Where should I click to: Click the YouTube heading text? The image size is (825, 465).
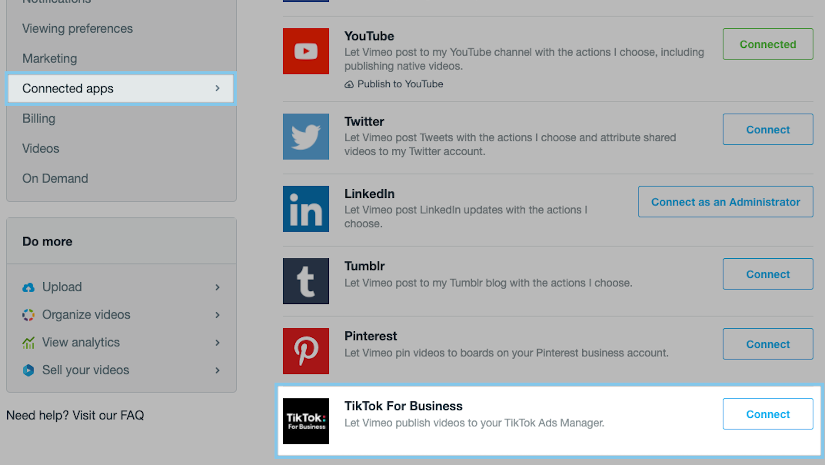tap(369, 36)
